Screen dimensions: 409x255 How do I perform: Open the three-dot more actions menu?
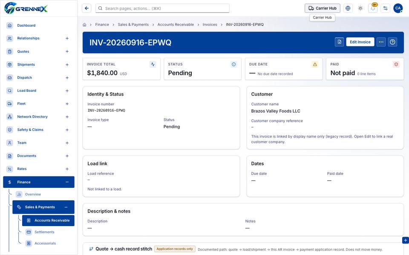pos(381,42)
